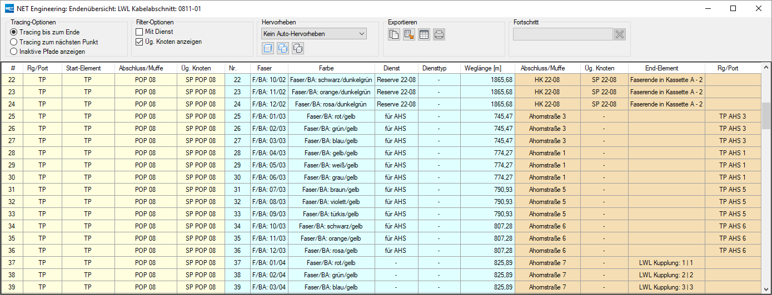Click 'SP POP 08' in row 39
The width and height of the screenshot is (772, 295).
coord(201,287)
